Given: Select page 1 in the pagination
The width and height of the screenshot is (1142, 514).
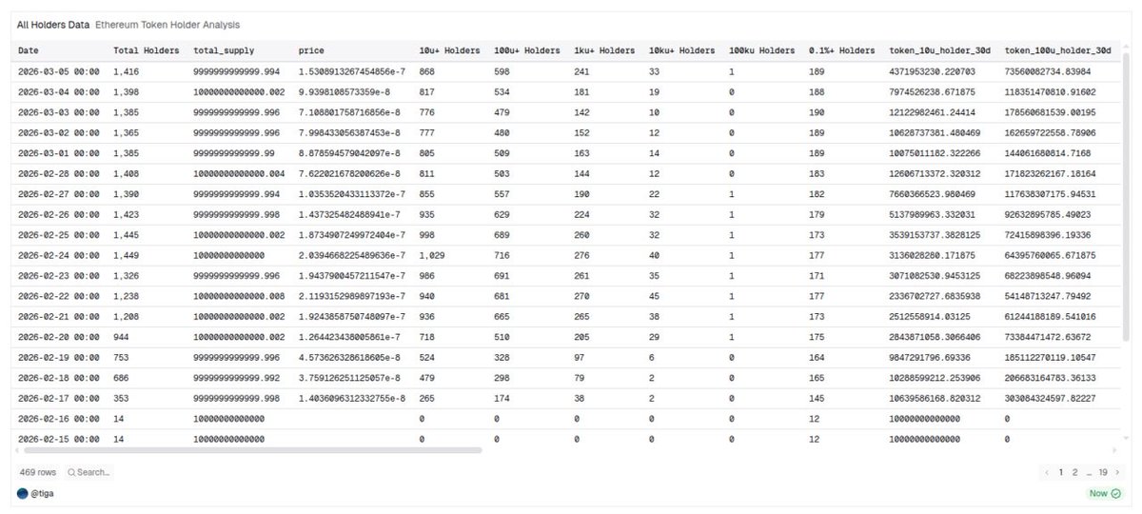Looking at the screenshot, I should [1061, 472].
